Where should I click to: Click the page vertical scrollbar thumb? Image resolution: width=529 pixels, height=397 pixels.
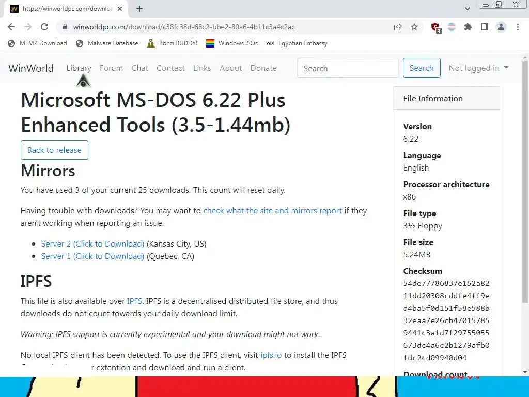pos(525,182)
